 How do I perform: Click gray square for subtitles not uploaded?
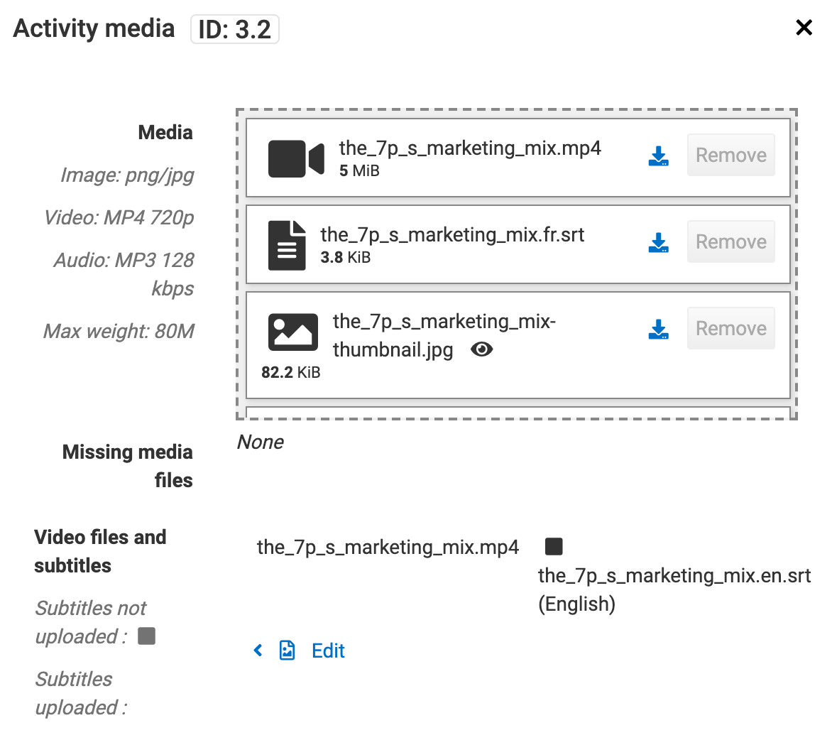click(146, 636)
